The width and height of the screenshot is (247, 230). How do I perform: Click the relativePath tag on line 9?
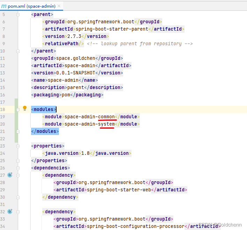(x=63, y=44)
